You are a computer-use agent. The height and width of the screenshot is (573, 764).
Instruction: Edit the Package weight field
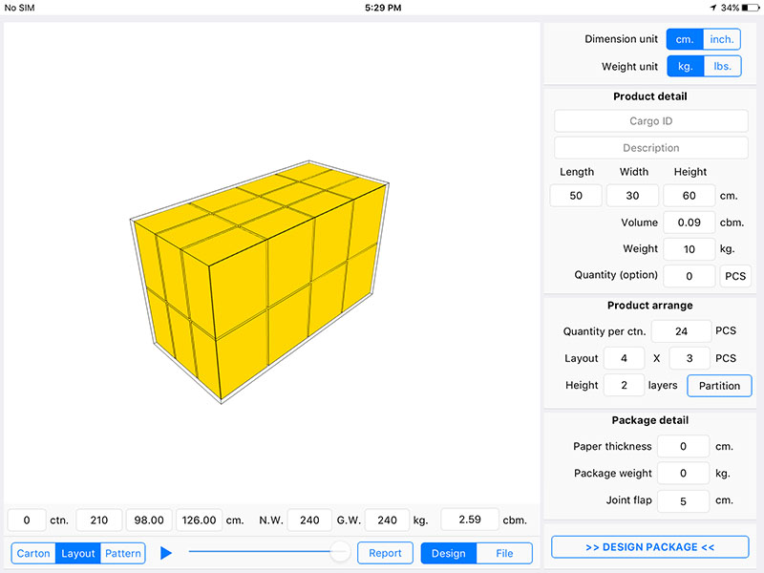point(683,473)
